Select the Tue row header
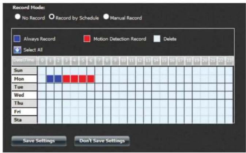246x153 pixels. [24, 87]
